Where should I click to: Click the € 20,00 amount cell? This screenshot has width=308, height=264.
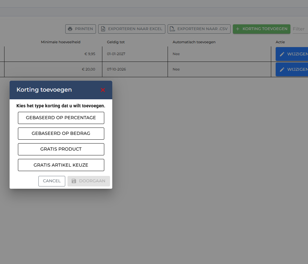(x=88, y=69)
